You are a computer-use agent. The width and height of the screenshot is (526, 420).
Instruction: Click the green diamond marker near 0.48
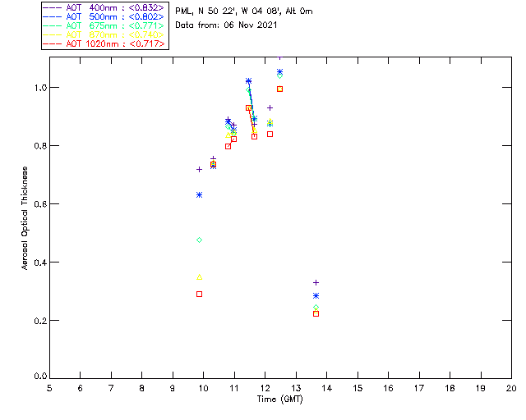(x=199, y=240)
